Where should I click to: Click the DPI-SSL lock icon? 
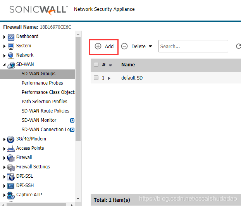pyautogui.click(x=11, y=177)
